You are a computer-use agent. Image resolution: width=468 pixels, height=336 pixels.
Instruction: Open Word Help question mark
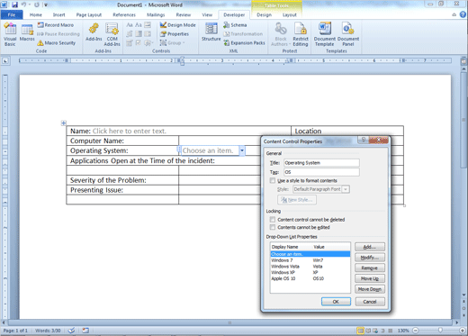coord(463,14)
